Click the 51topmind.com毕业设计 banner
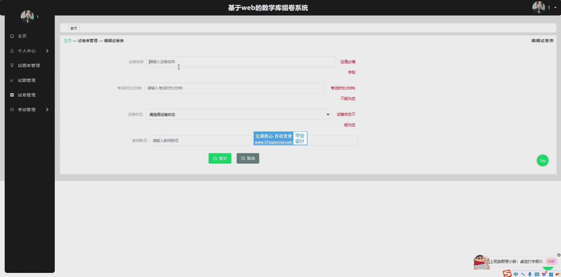The height and width of the screenshot is (277, 561). tap(280, 138)
